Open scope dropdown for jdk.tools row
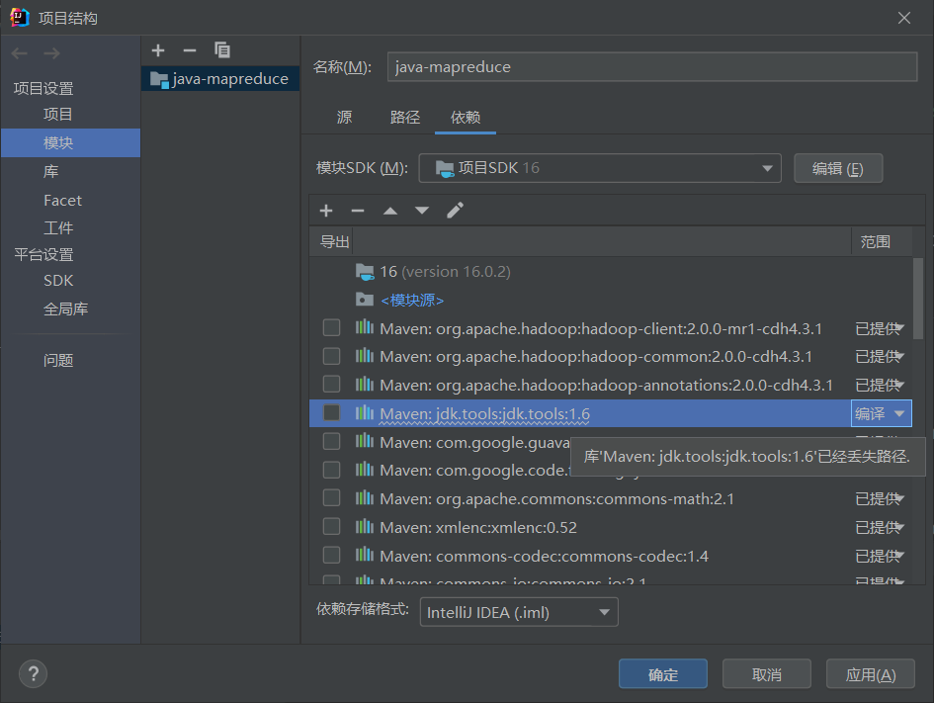The image size is (934, 703). pos(898,413)
